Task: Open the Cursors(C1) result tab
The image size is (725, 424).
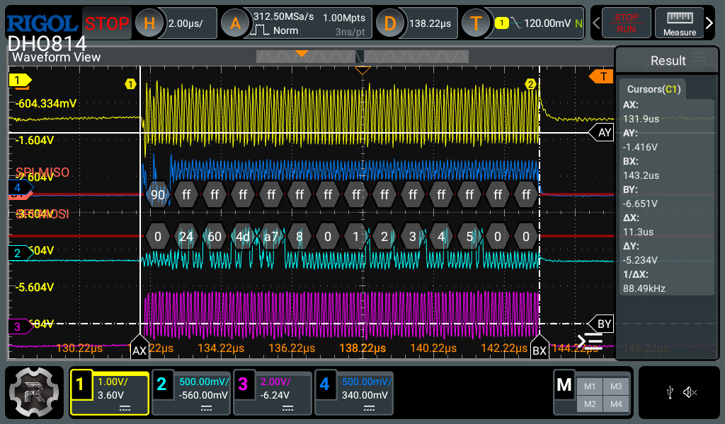Action: pos(653,89)
